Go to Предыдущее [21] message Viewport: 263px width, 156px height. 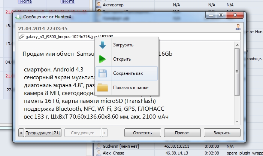43,133
